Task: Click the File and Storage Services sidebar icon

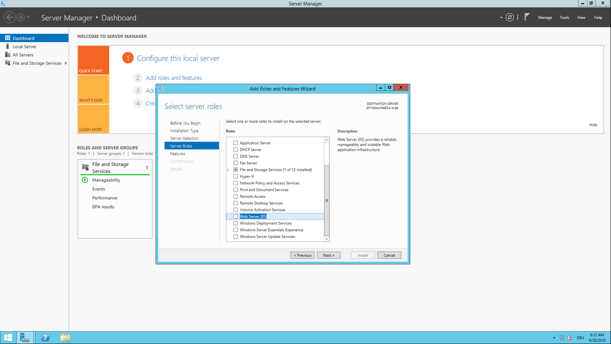Action: pos(7,63)
